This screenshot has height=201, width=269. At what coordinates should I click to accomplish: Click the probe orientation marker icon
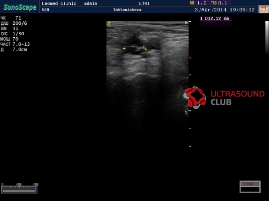[x=110, y=24]
